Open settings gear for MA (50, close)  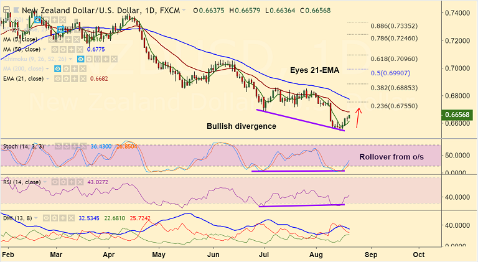(x=63, y=49)
